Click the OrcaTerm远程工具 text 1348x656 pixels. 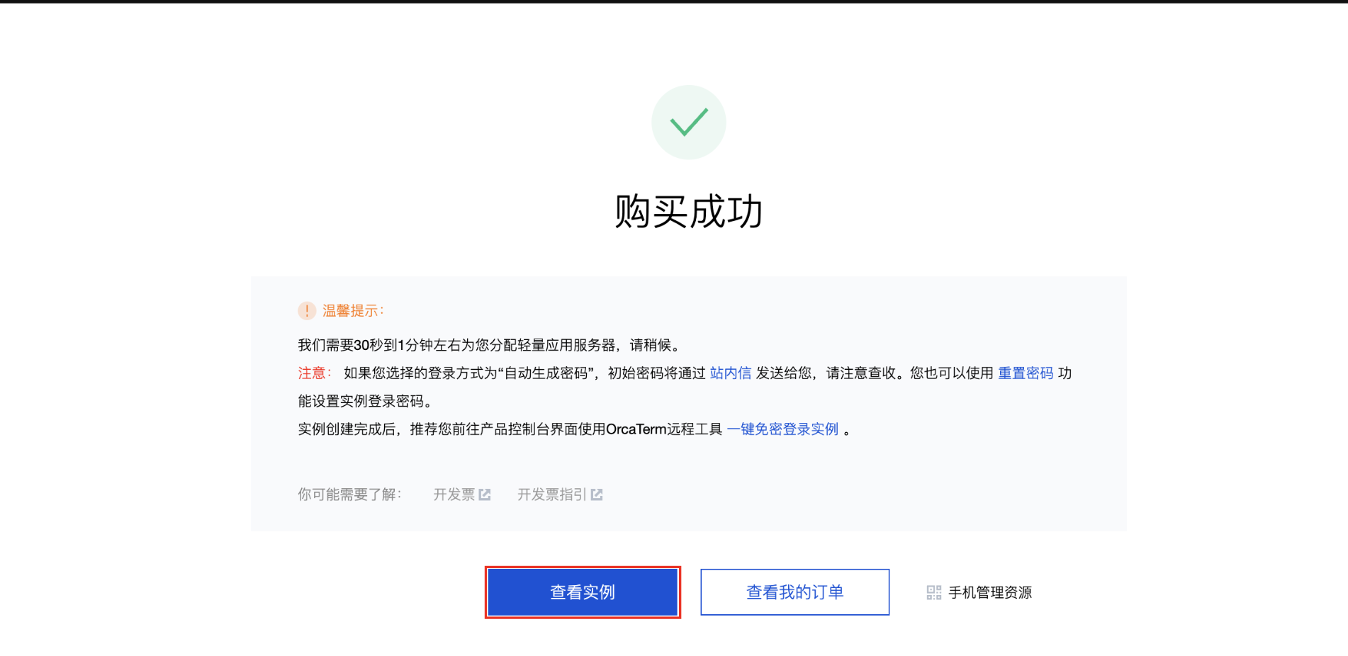[x=664, y=429]
